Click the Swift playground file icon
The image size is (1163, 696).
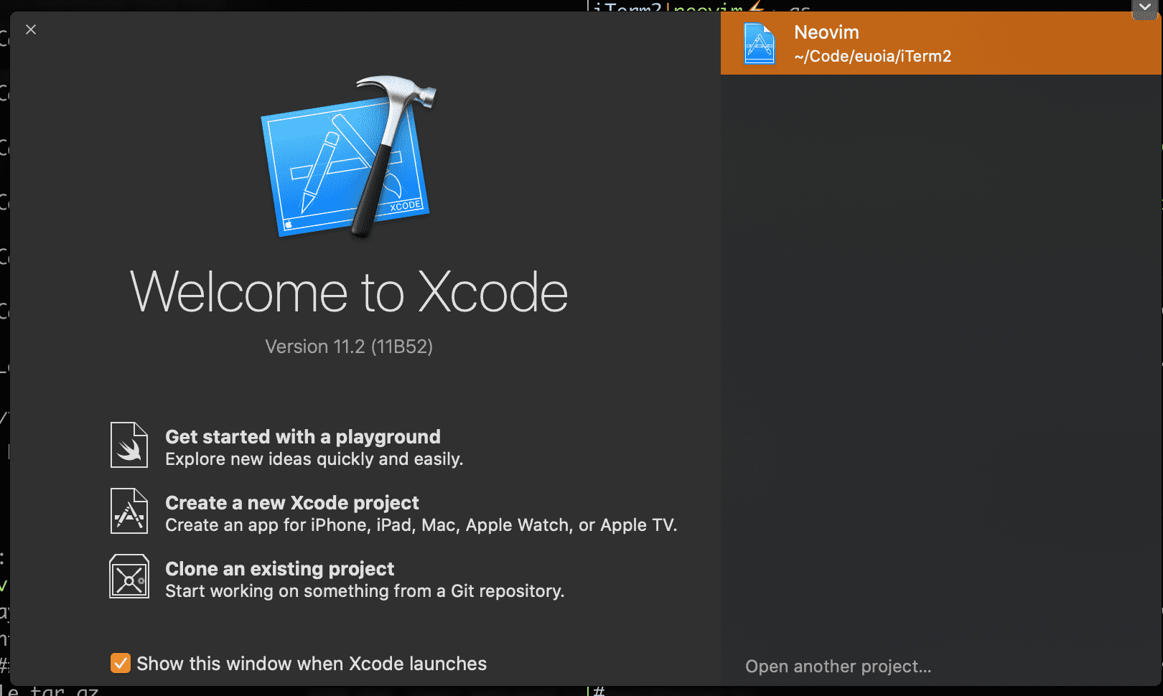129,445
